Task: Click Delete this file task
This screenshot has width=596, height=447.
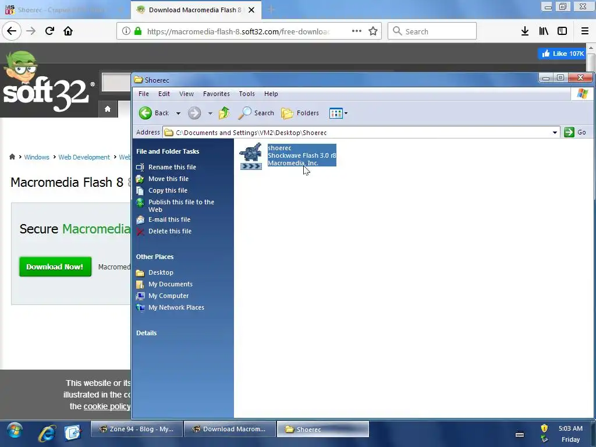Action: (170, 231)
